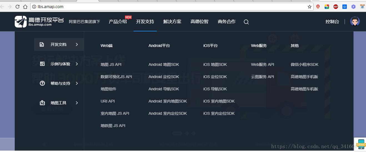
Task: Open the DEMO phone widget
Action: pos(361,144)
